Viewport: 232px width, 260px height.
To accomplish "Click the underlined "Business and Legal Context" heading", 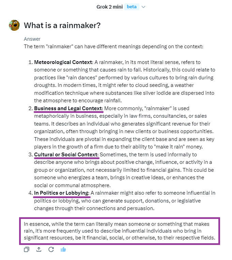I will click(68, 108).
